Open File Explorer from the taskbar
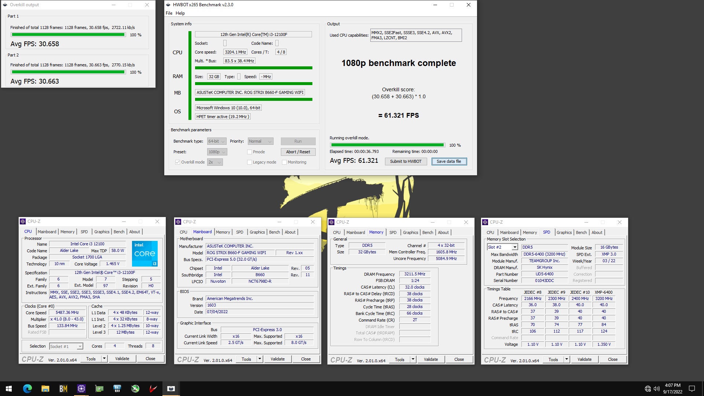This screenshot has width=704, height=396. point(45,389)
